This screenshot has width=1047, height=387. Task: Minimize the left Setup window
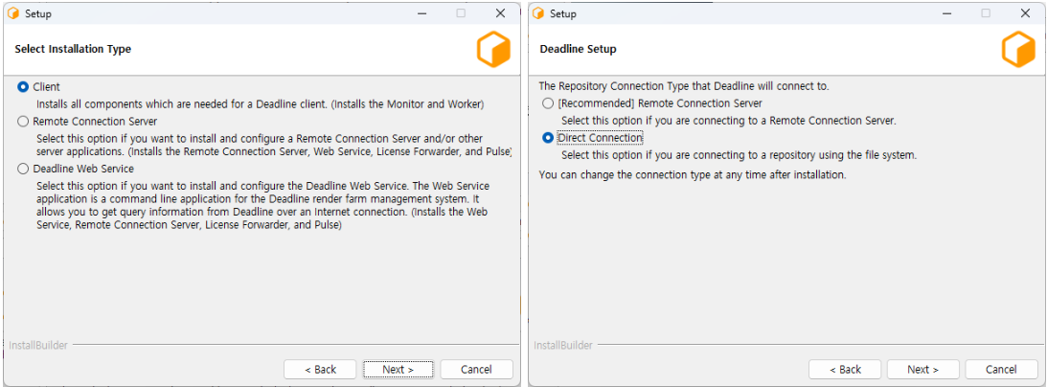421,13
